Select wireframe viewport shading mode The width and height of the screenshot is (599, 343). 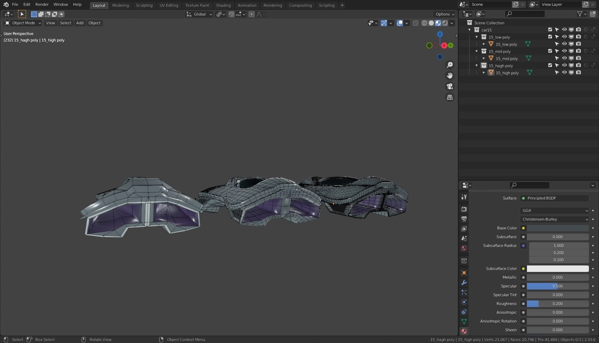pos(424,23)
